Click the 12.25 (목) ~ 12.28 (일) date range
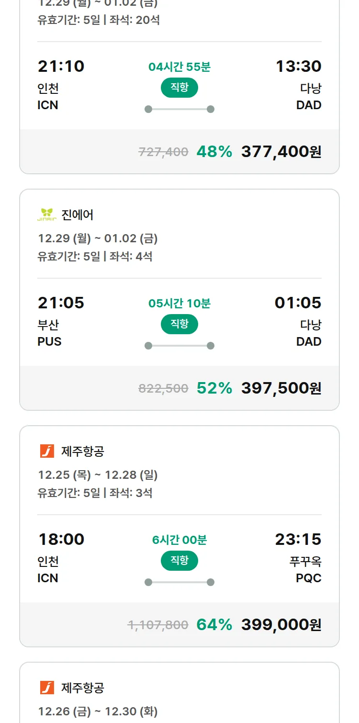359x723 pixels. [98, 475]
